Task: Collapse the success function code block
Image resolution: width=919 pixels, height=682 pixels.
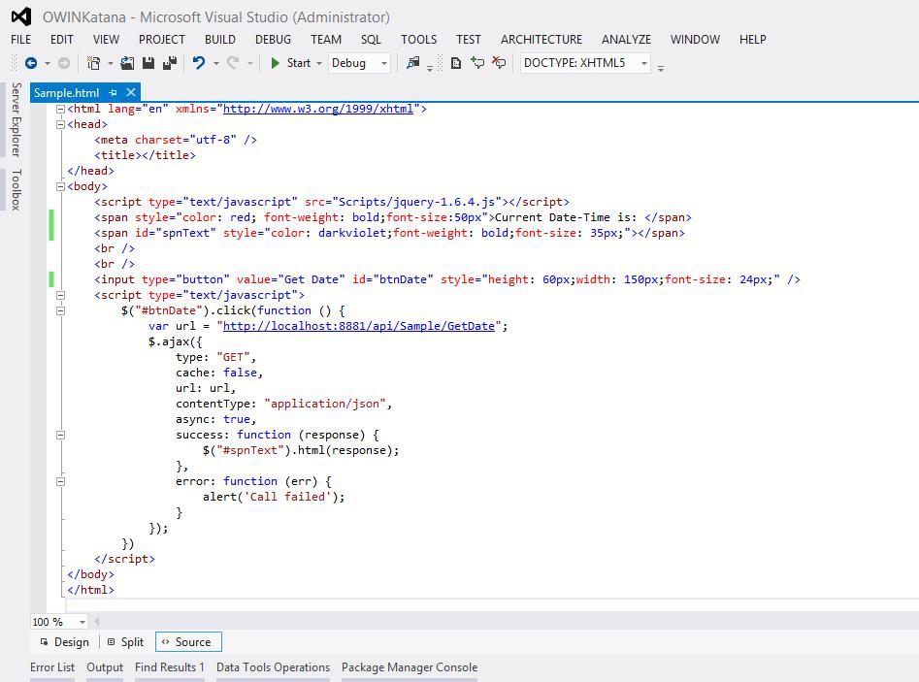Action: [x=61, y=435]
